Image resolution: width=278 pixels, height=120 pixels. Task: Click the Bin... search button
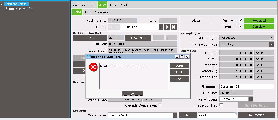(188, 115)
